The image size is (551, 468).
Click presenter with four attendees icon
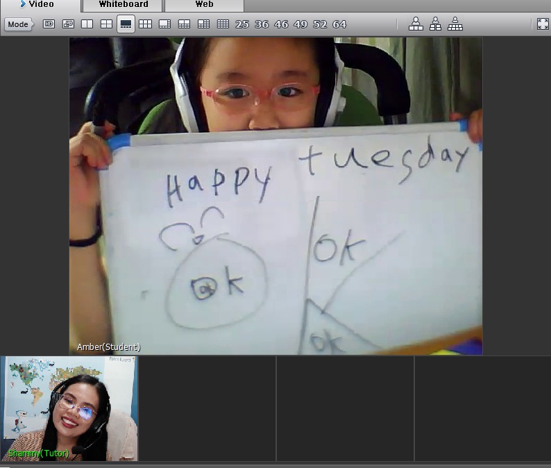click(x=435, y=24)
